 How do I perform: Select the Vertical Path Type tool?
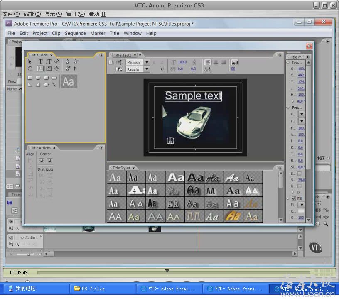pyautogui.click(x=57, y=69)
